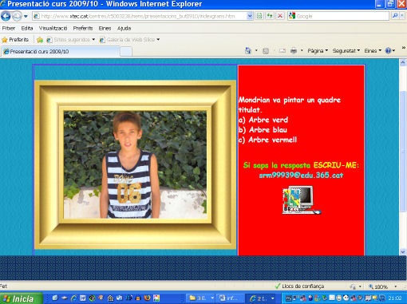Viewport: 407px width, 304px height.
Task: Open the Fitxer menu
Action: (9, 28)
